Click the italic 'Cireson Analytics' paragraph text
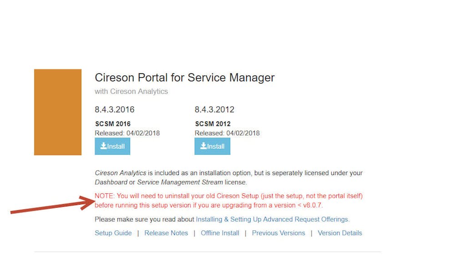Viewport: 455px width, 260px height. (x=121, y=173)
